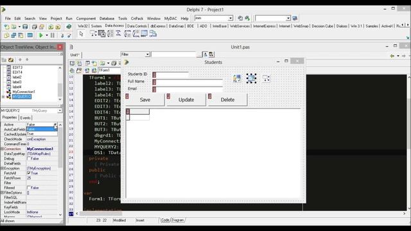The width and height of the screenshot is (411, 231).
Task: Click the Object Inspector vertical scrollbar down arrow
Action: click(x=60, y=214)
